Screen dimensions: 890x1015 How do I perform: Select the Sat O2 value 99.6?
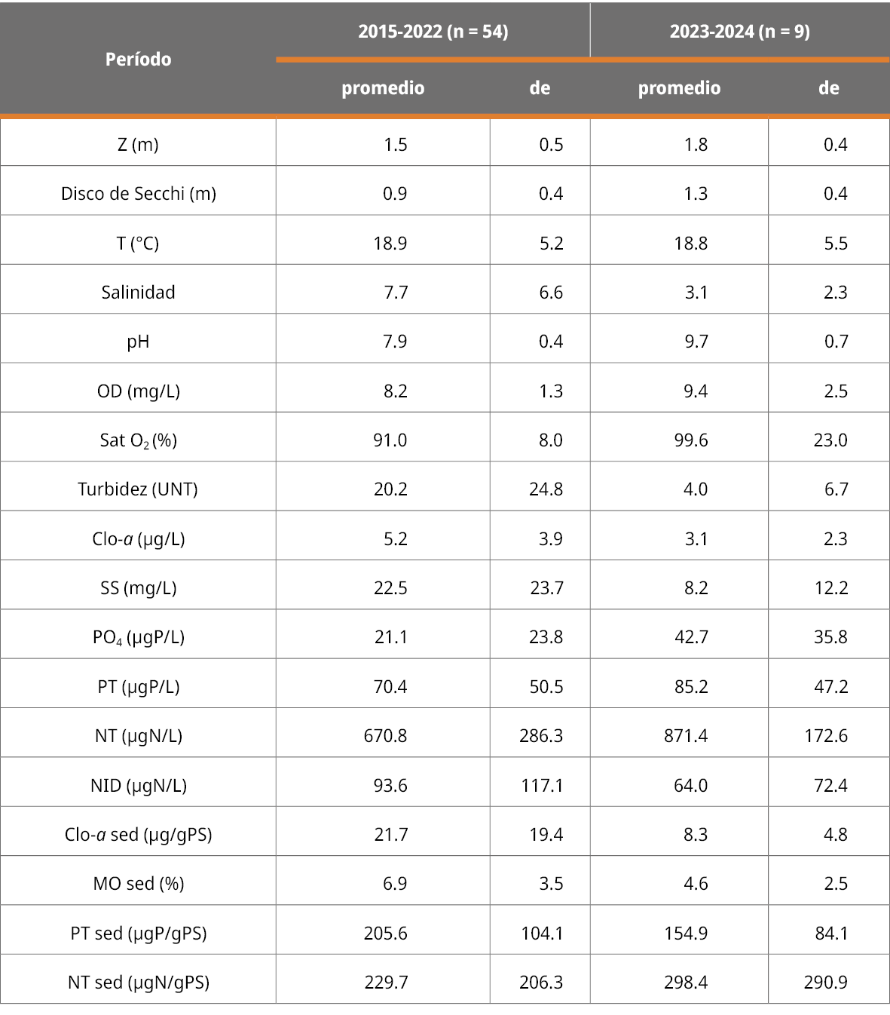point(691,440)
